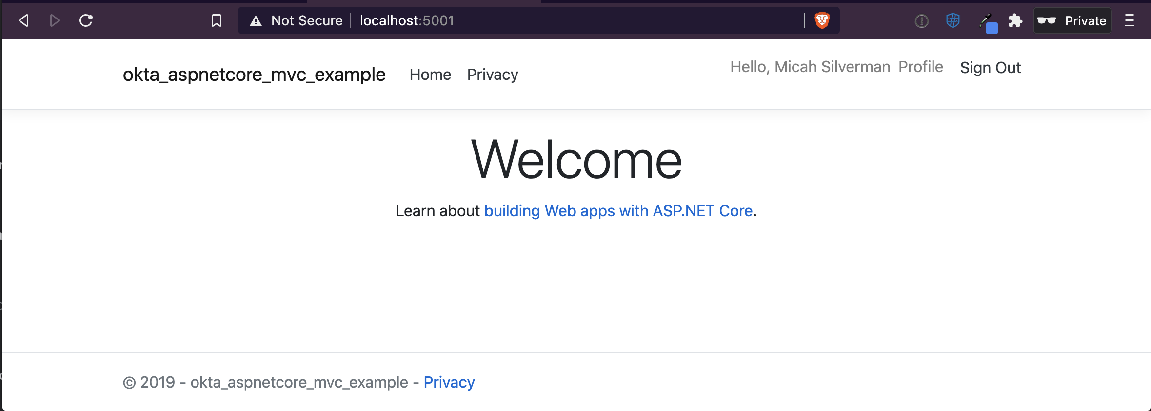This screenshot has height=411, width=1151.
Task: Click the Not Secure warning triangle
Action: click(256, 21)
